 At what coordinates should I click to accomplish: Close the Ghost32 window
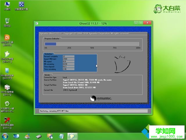click(147, 23)
